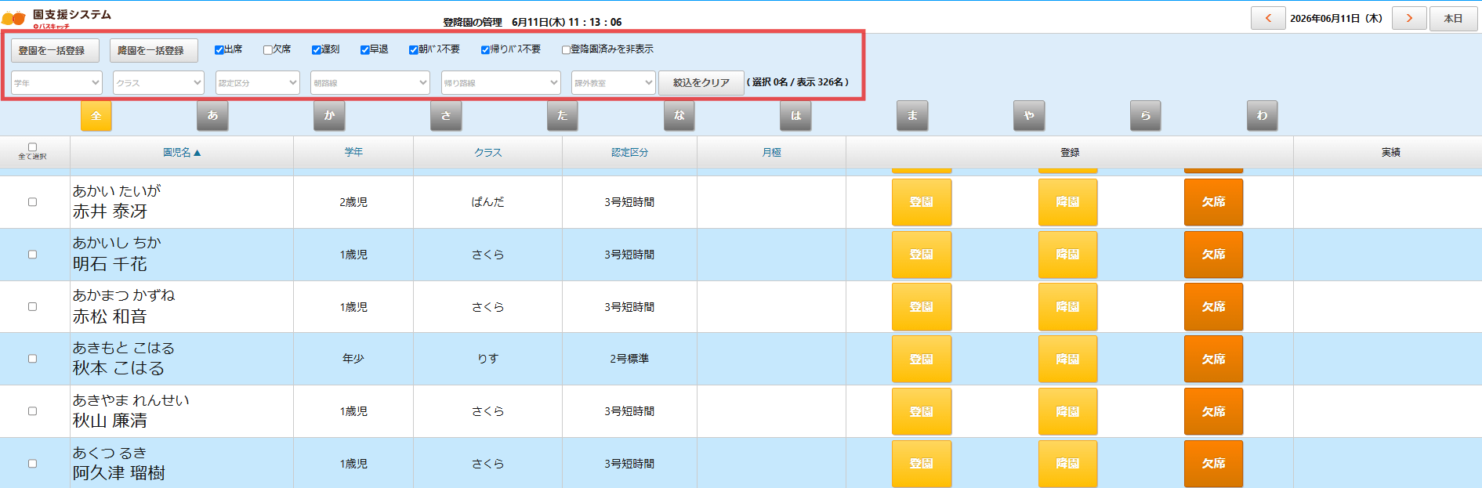Click 登園を一括登録 button
1482x488 pixels.
(x=54, y=50)
